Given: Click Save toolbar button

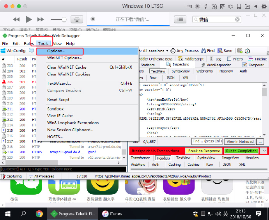Looking at the screenshot, I should click(225, 51).
